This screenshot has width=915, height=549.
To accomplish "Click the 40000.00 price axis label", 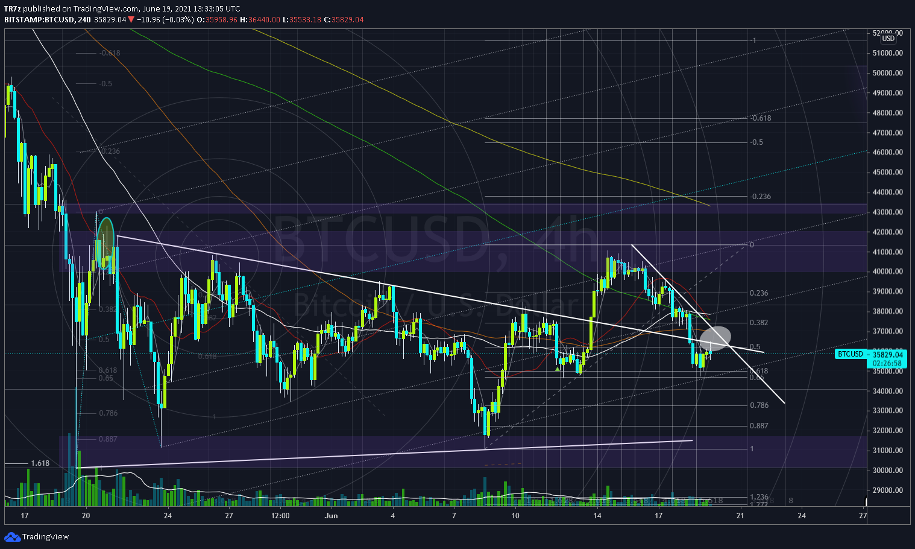I will click(888, 271).
